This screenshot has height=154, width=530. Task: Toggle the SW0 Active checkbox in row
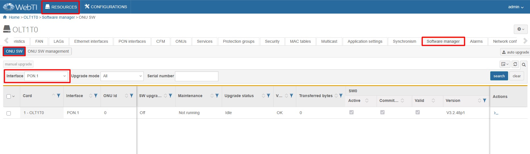[351, 112]
